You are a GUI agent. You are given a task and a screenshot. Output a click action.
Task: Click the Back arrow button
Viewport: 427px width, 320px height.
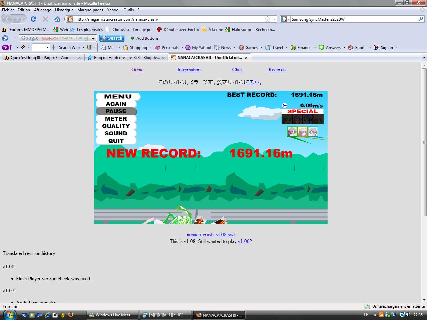tap(8, 19)
